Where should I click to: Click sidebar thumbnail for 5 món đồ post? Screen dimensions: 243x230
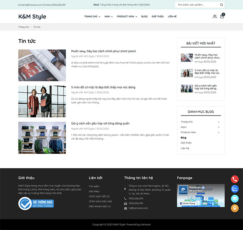(x=187, y=73)
